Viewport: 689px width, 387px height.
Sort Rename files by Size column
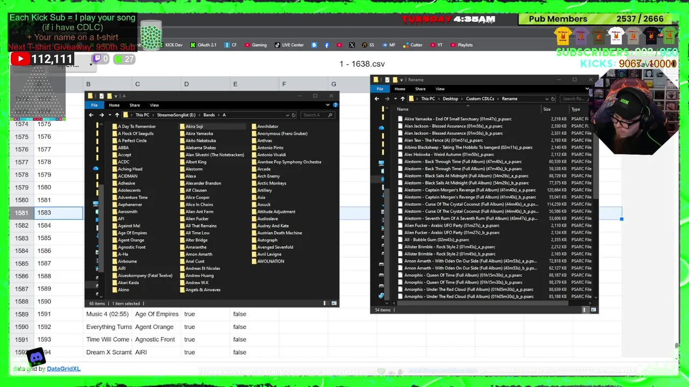pyautogui.click(x=547, y=110)
